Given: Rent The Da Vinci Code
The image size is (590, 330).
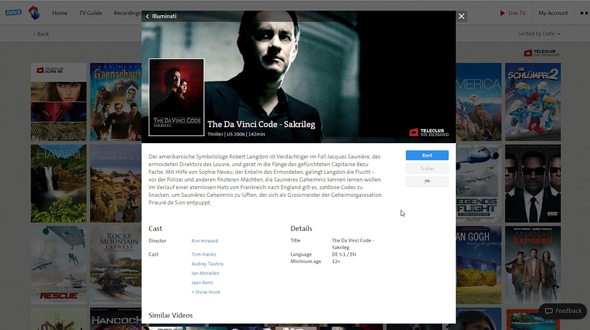Looking at the screenshot, I should [x=427, y=155].
